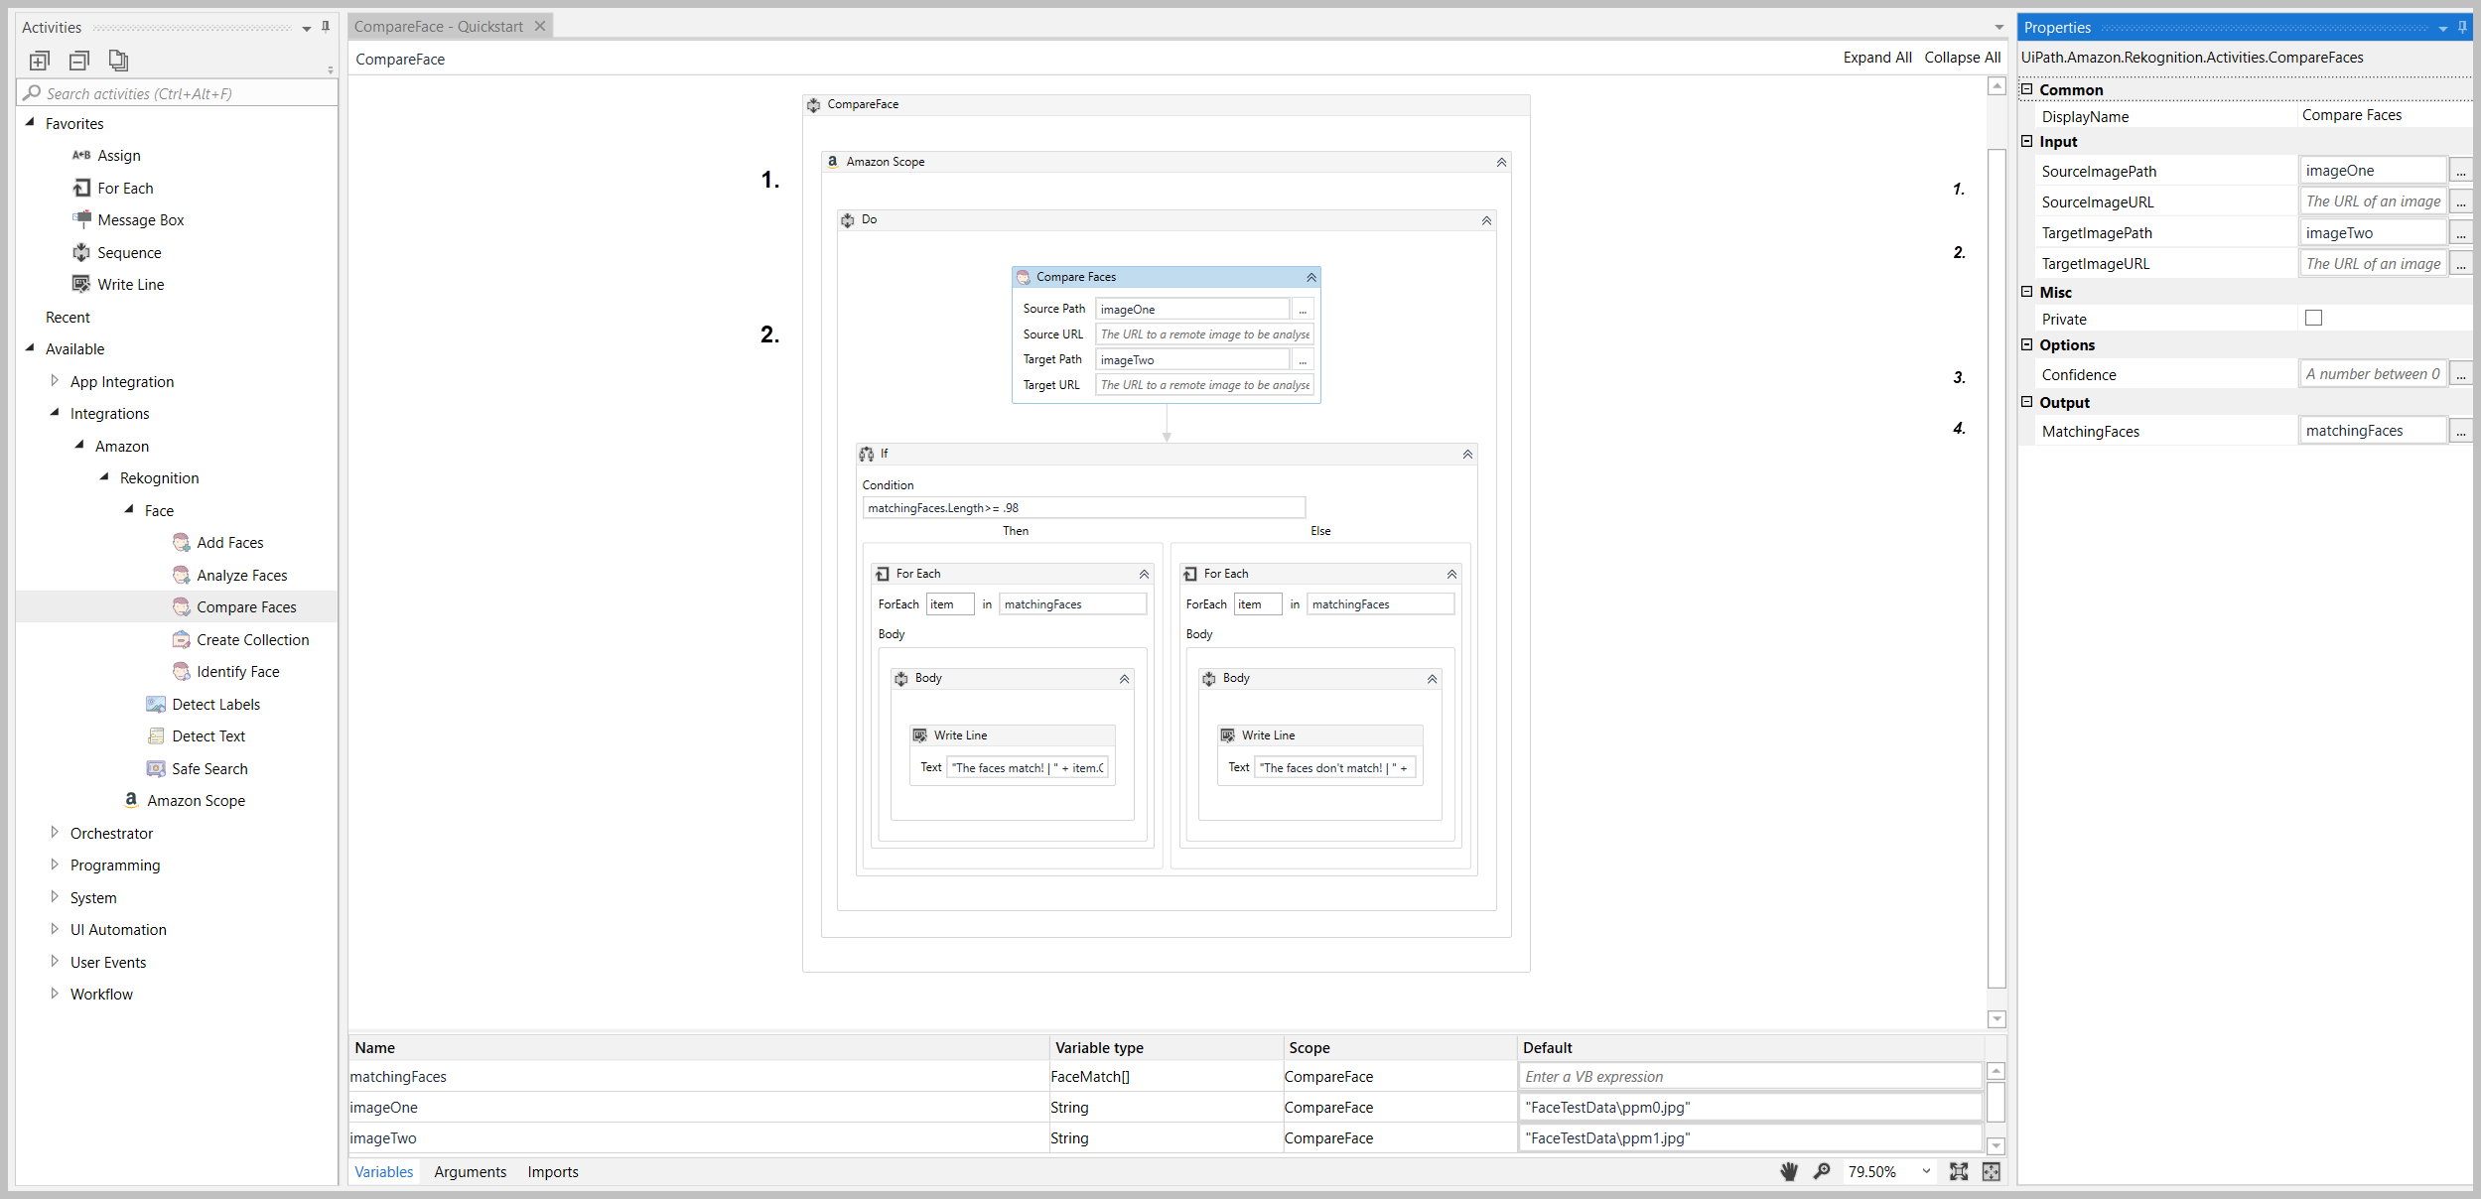Click the variables panel scrollbar thumb

[x=1996, y=1103]
